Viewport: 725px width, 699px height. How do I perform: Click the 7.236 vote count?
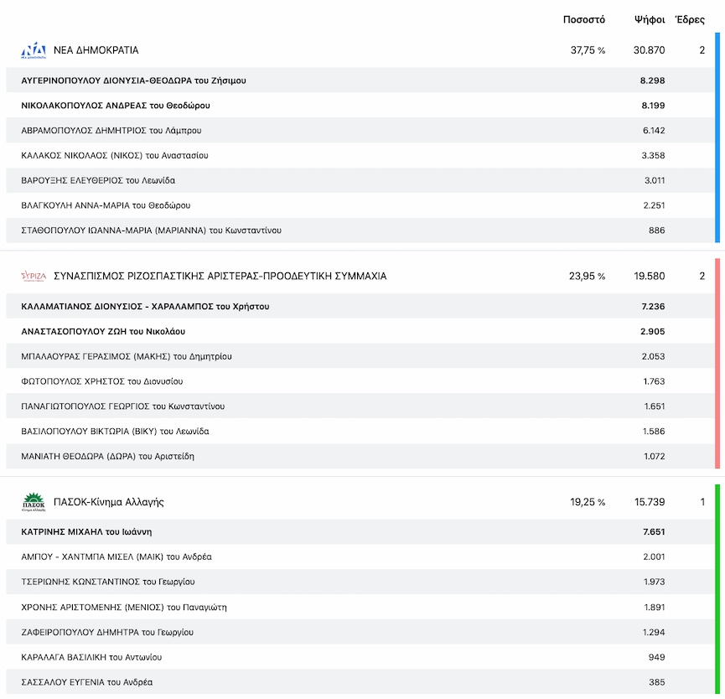click(653, 307)
